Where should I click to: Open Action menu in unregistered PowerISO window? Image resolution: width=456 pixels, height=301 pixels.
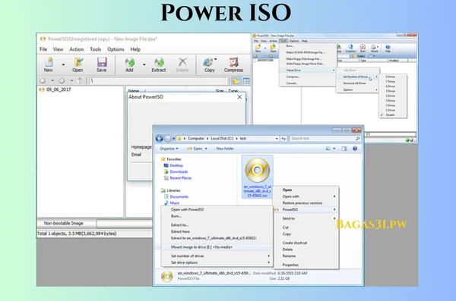coord(77,49)
